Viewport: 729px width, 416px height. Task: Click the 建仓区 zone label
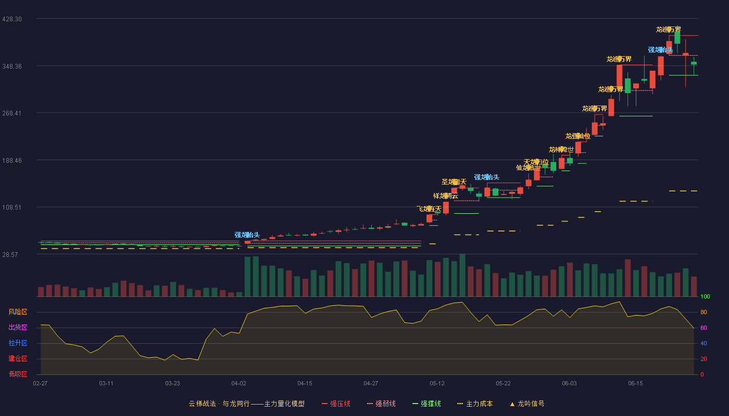[18, 359]
